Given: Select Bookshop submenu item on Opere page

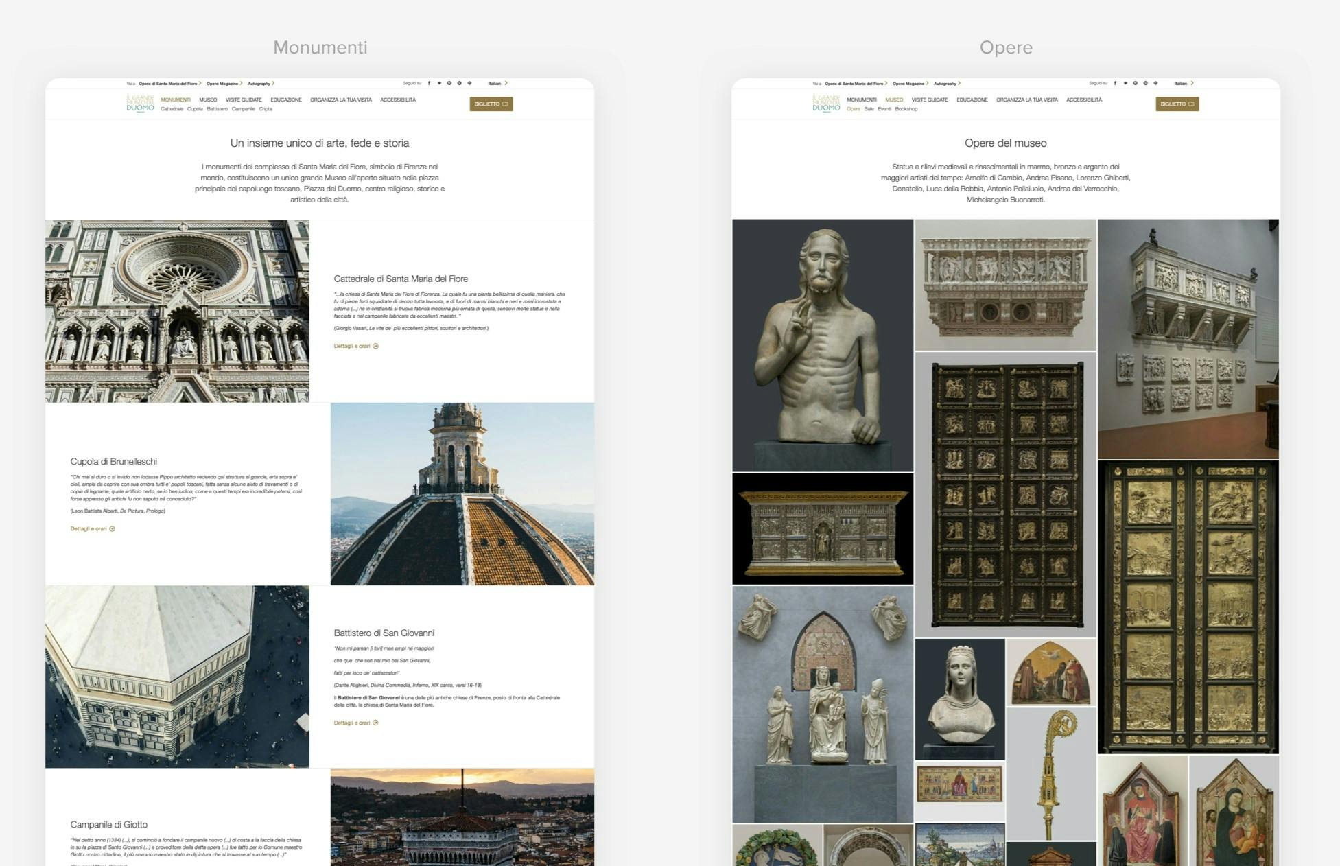Looking at the screenshot, I should pos(906,109).
